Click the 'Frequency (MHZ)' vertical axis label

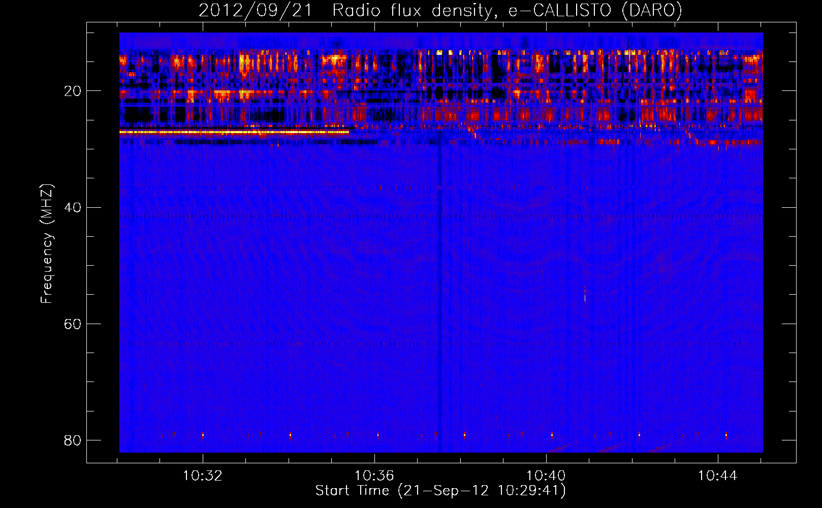[47, 244]
